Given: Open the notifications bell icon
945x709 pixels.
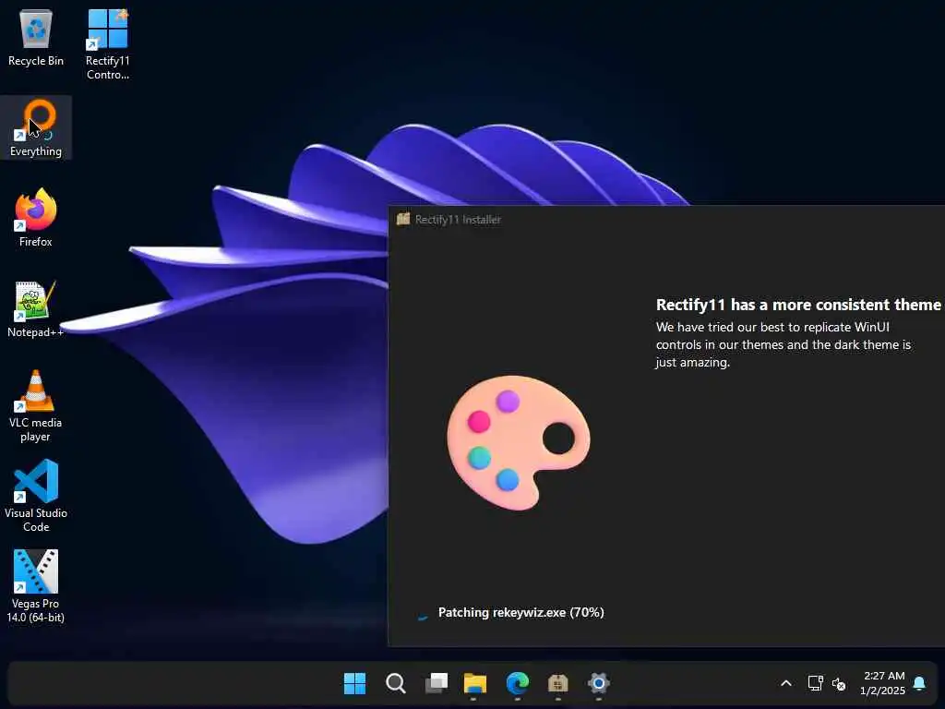Looking at the screenshot, I should [x=919, y=683].
